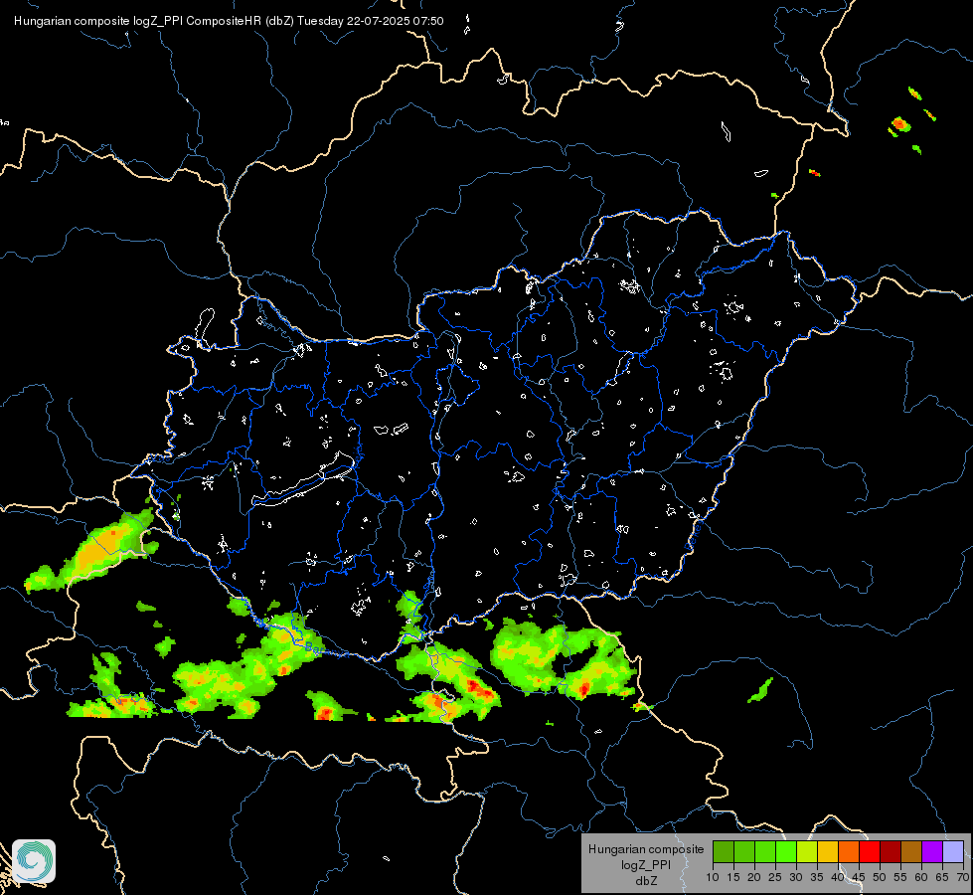Click the legend value '10'

click(713, 877)
